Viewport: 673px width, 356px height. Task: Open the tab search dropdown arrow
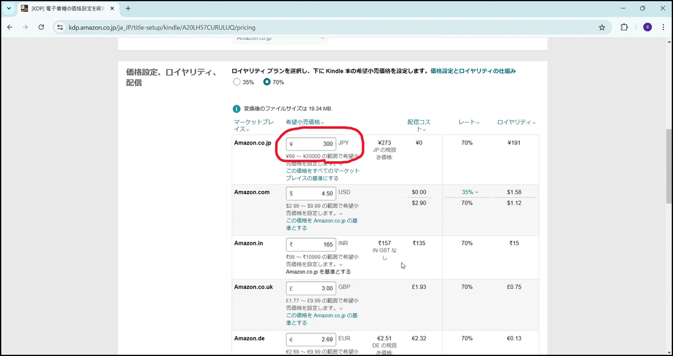(8, 8)
